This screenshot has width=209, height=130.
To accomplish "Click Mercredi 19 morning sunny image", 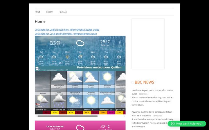I will (x=107, y=78).
